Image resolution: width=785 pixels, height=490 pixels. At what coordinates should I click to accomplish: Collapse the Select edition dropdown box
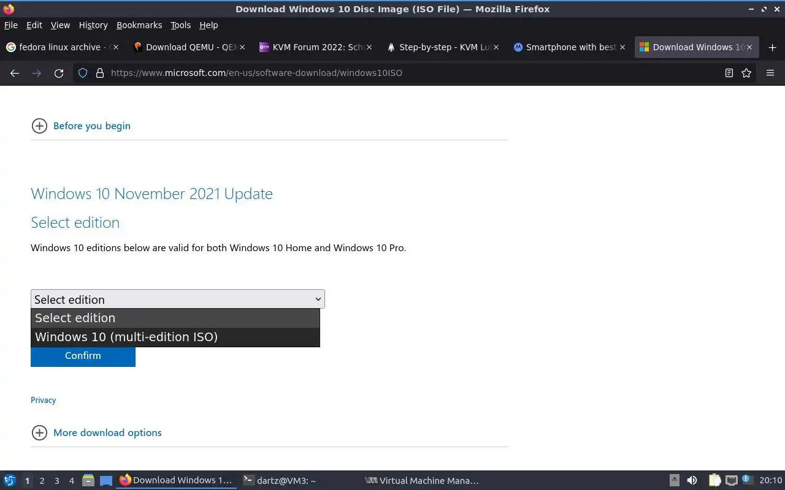click(178, 299)
